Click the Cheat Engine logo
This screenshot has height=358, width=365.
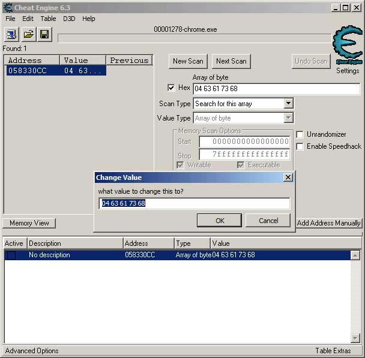click(348, 45)
